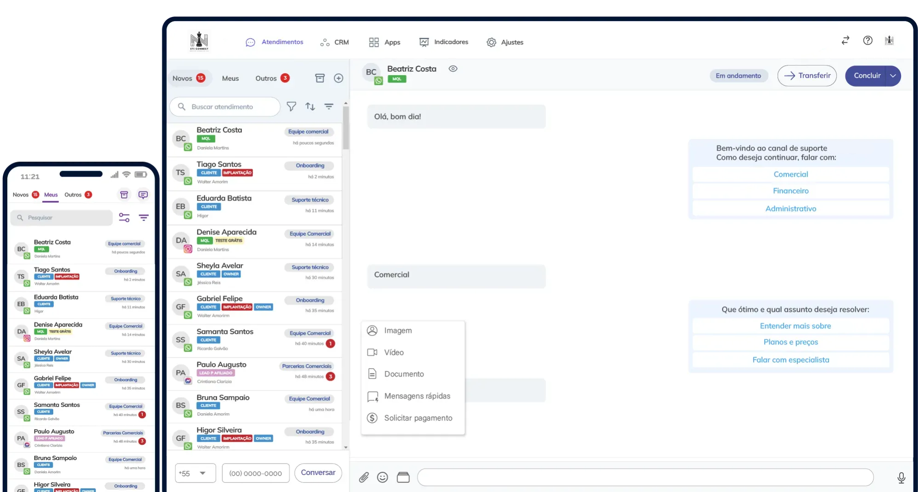Click the sort arrows icon
The height and width of the screenshot is (492, 918).
click(310, 107)
